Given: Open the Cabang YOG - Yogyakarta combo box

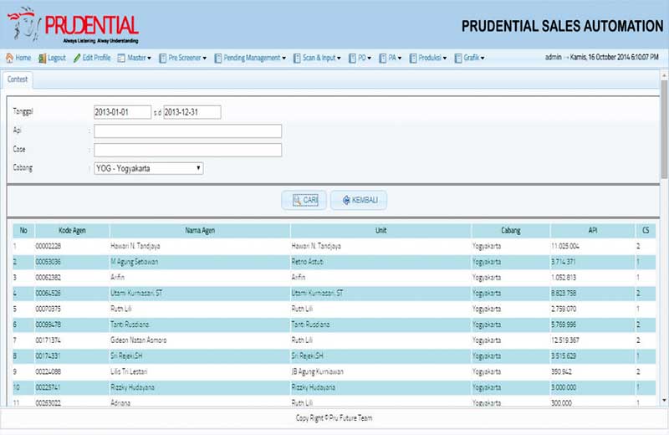Looking at the screenshot, I should tap(148, 168).
